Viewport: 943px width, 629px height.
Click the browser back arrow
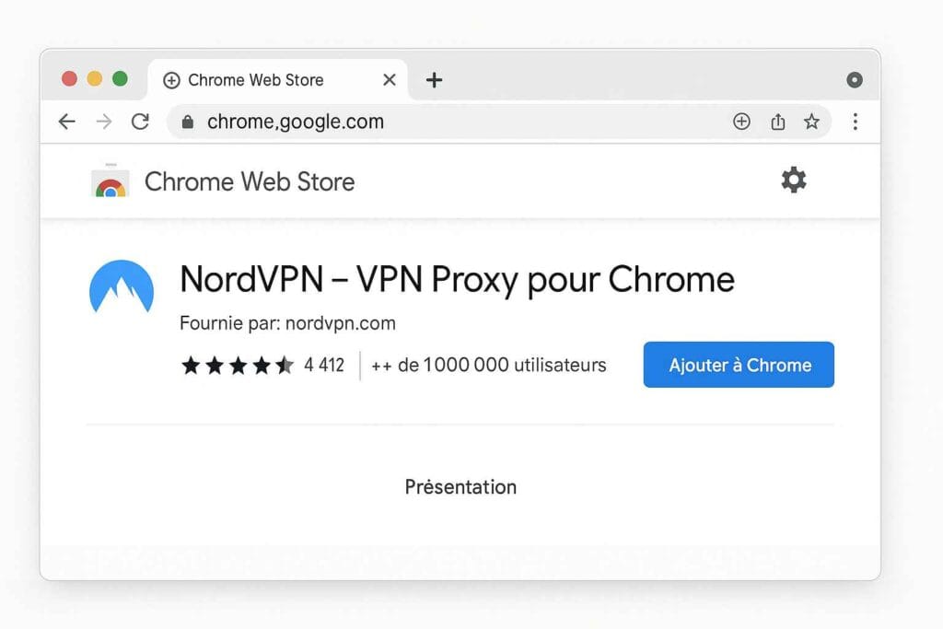(x=66, y=122)
